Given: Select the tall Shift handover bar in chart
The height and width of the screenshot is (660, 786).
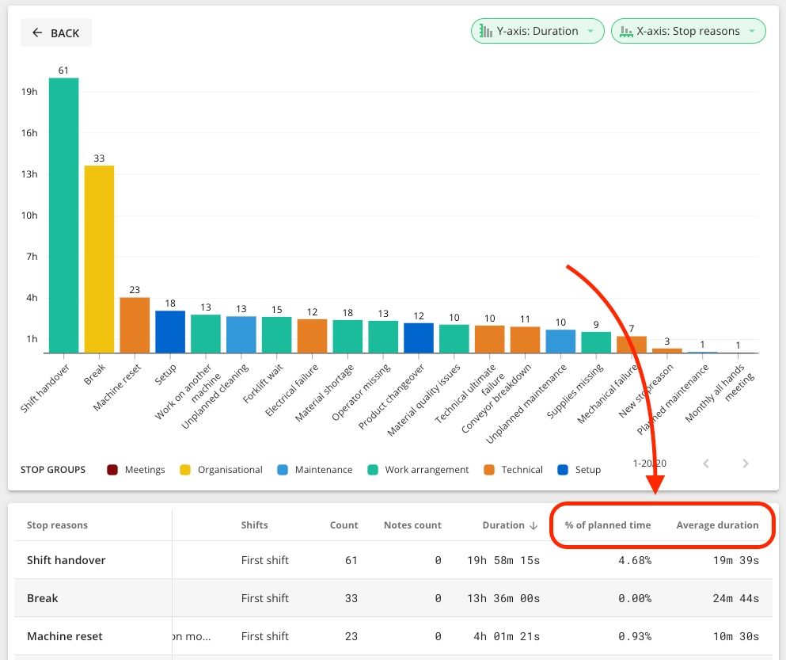Looking at the screenshot, I should tap(63, 216).
